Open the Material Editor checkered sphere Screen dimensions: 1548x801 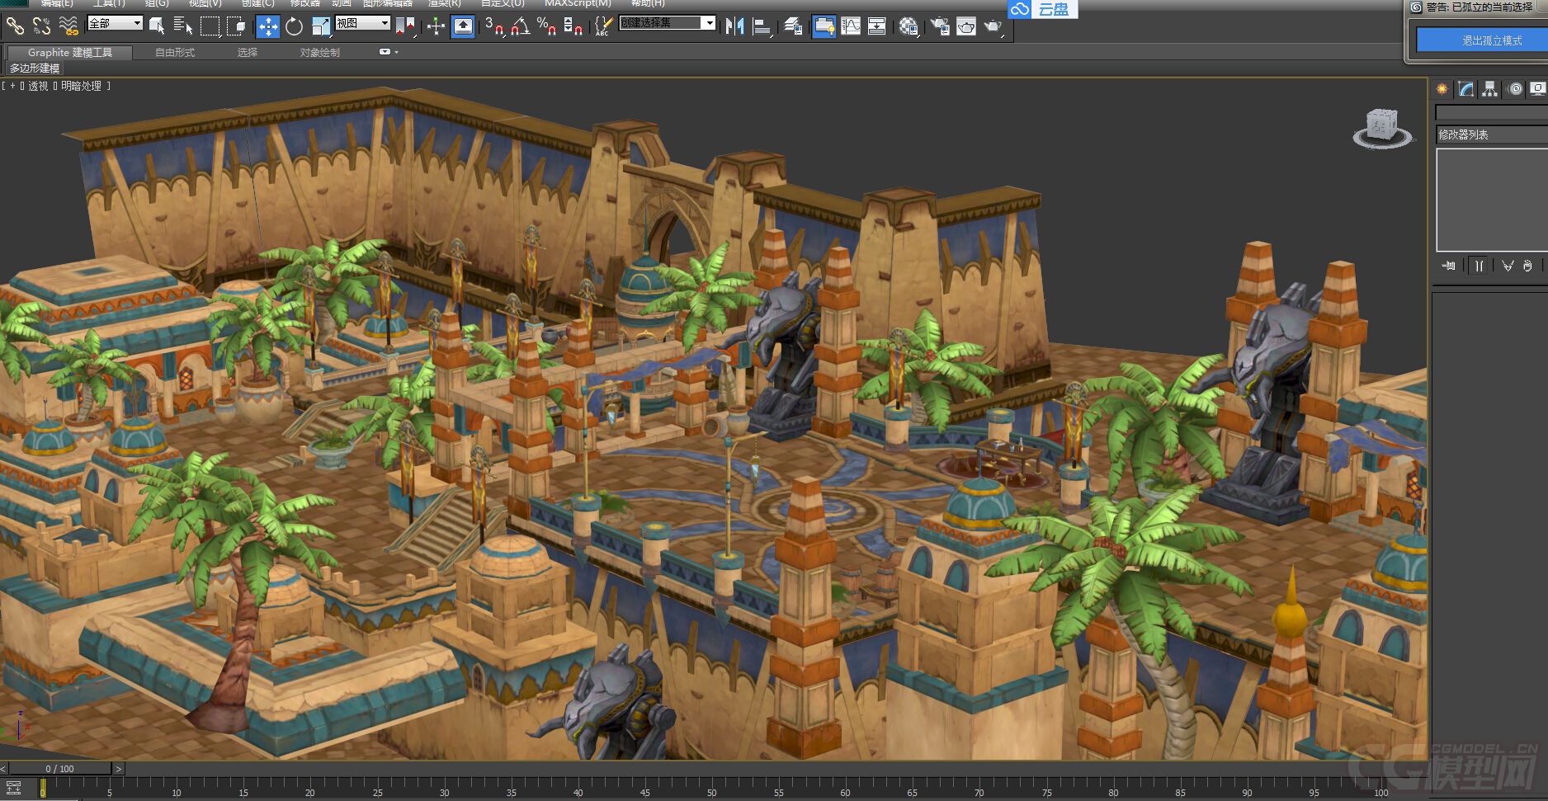909,26
